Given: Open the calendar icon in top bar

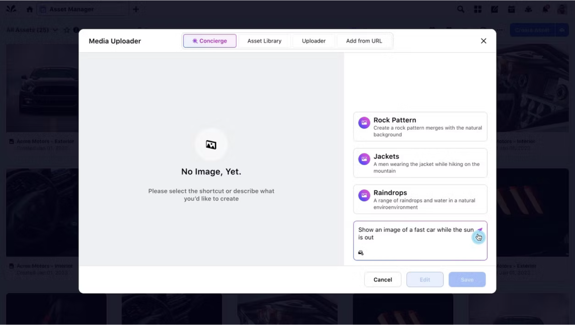Looking at the screenshot, I should tap(511, 9).
